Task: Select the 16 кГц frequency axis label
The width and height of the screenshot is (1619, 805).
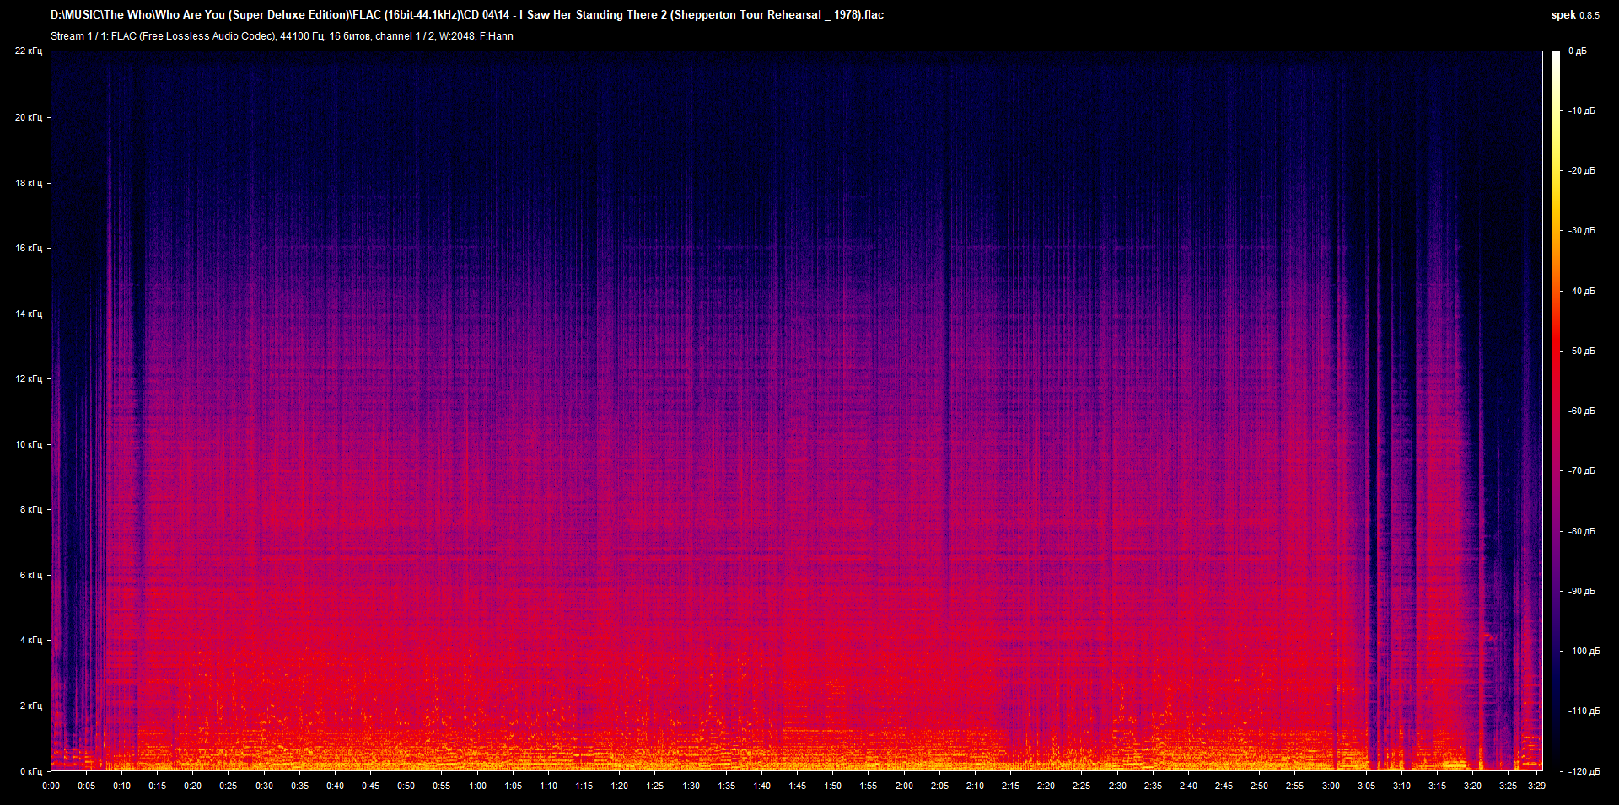Action: (29, 248)
